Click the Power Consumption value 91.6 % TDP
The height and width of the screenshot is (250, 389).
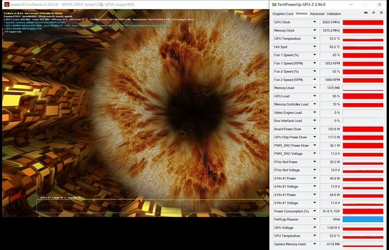click(x=330, y=211)
